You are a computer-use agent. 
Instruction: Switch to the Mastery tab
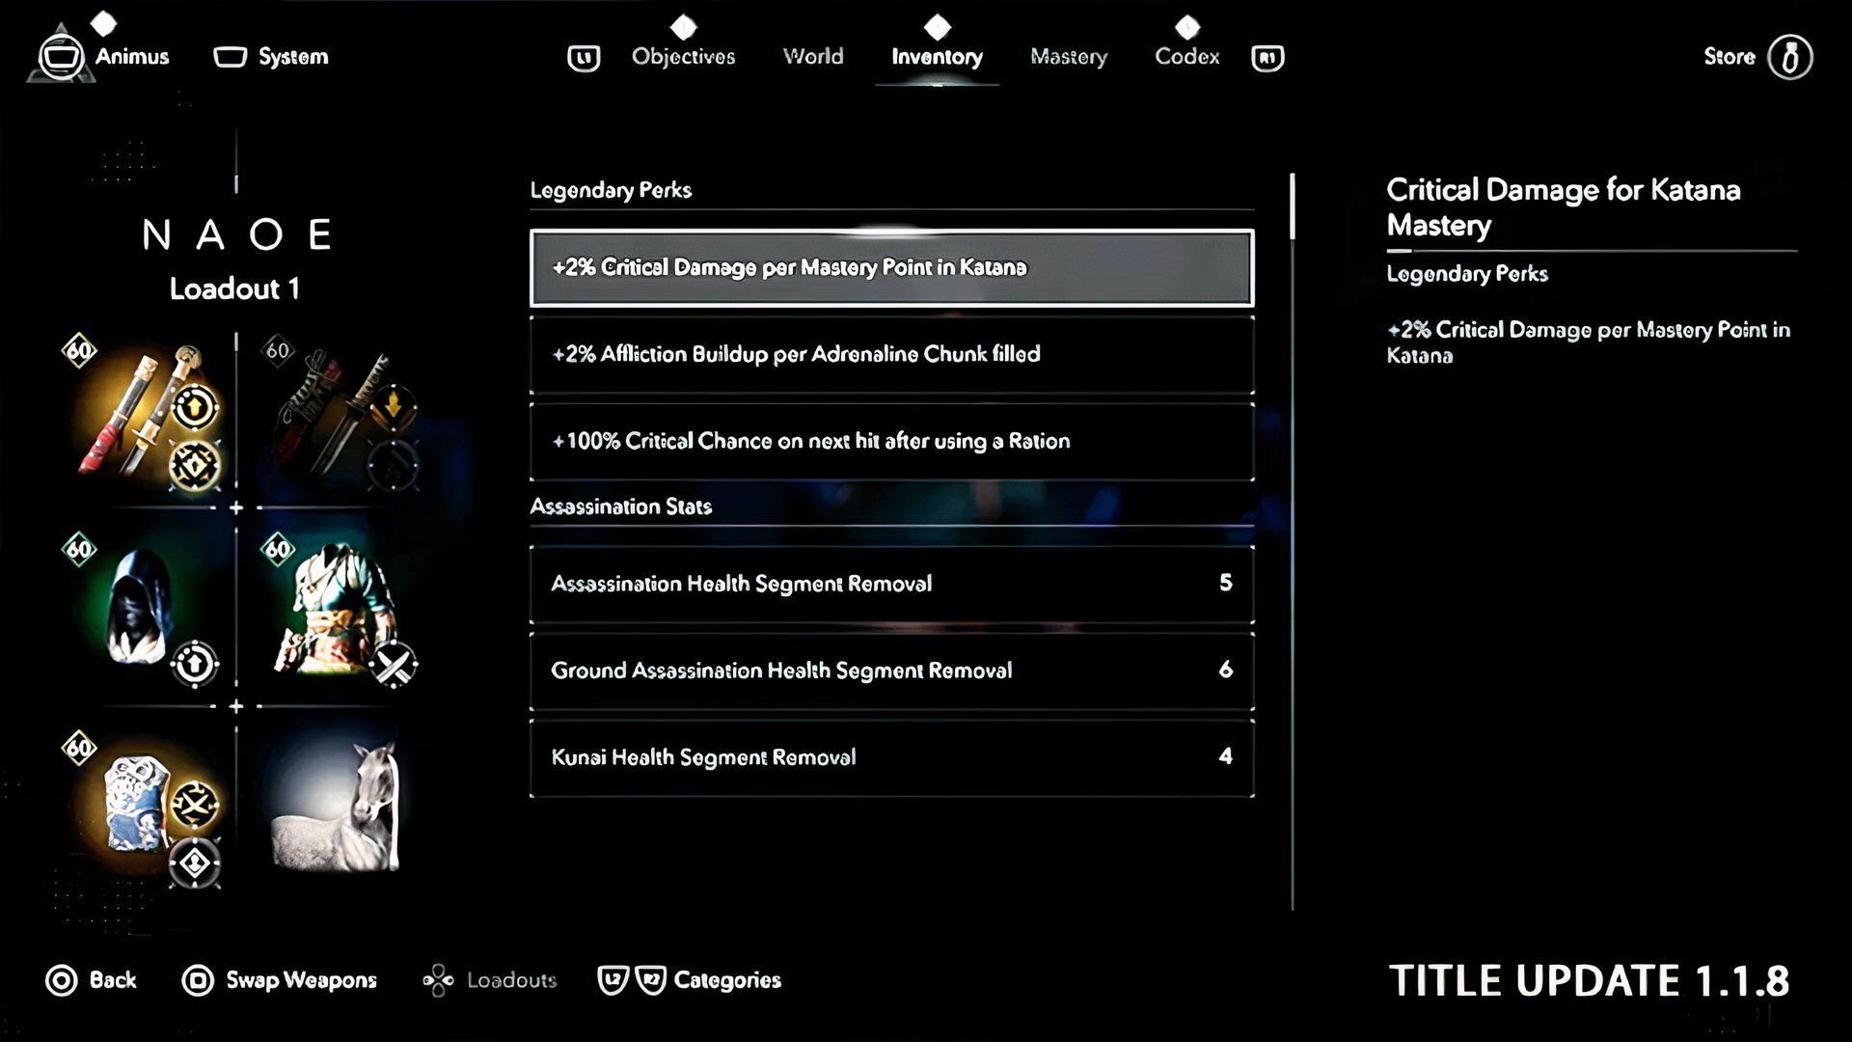point(1068,57)
